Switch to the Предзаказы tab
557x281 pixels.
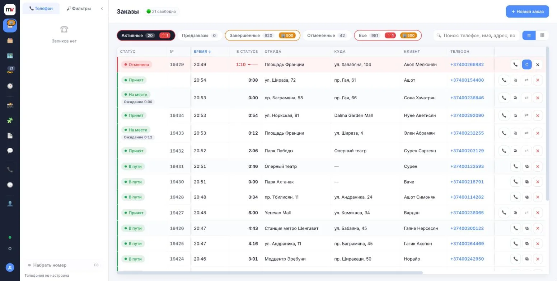pos(200,35)
